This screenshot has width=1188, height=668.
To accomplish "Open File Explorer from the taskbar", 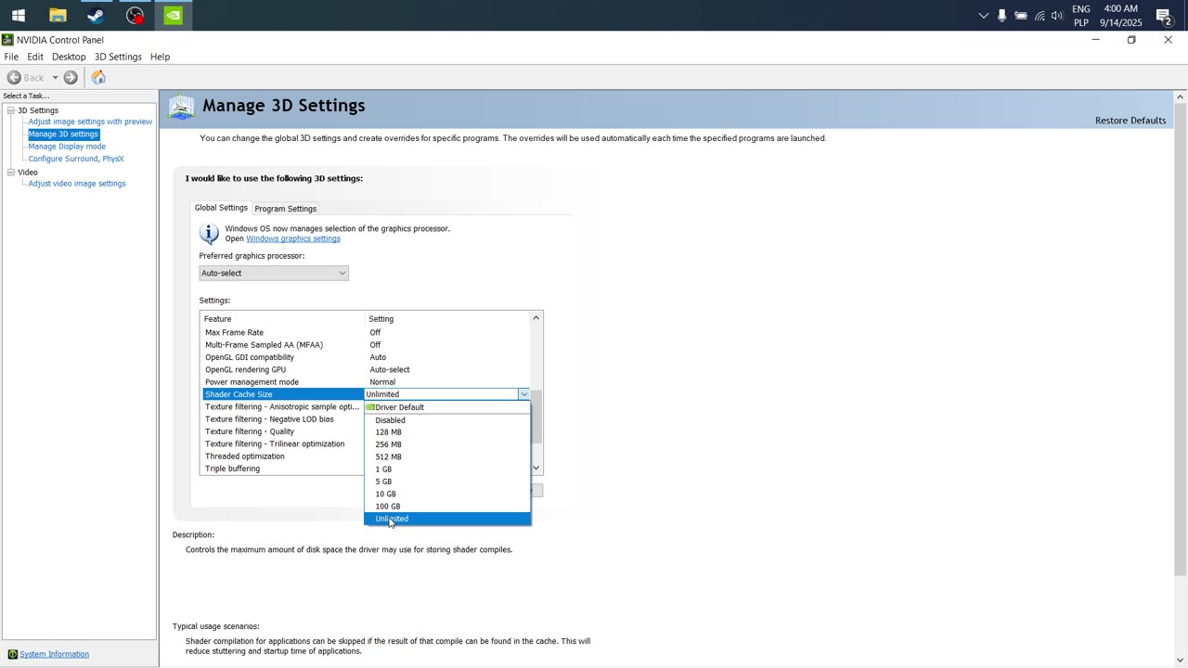I will pyautogui.click(x=58, y=15).
